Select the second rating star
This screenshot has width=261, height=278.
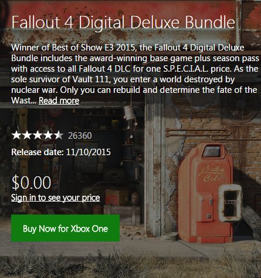(27, 135)
